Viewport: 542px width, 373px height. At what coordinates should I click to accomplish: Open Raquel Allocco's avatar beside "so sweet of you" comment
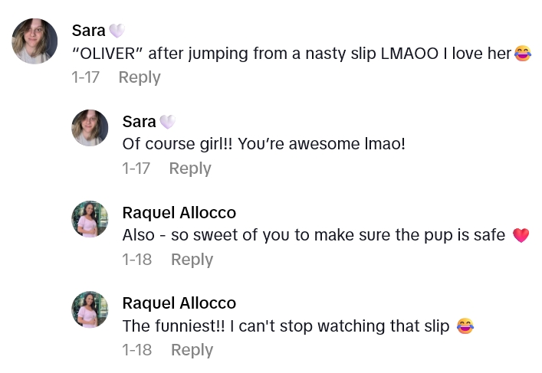90,218
